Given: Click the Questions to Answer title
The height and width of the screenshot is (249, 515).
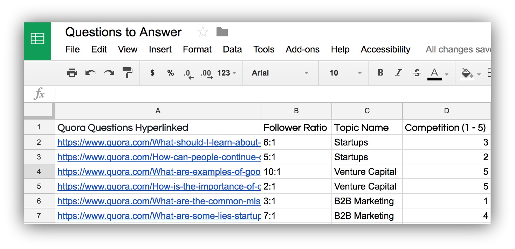Looking at the screenshot, I should coord(123,32).
